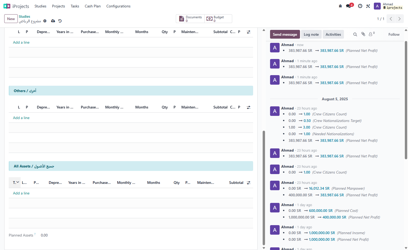Click the chatter panel vertical scrollbar
This screenshot has width=408, height=250.
coord(406,100)
